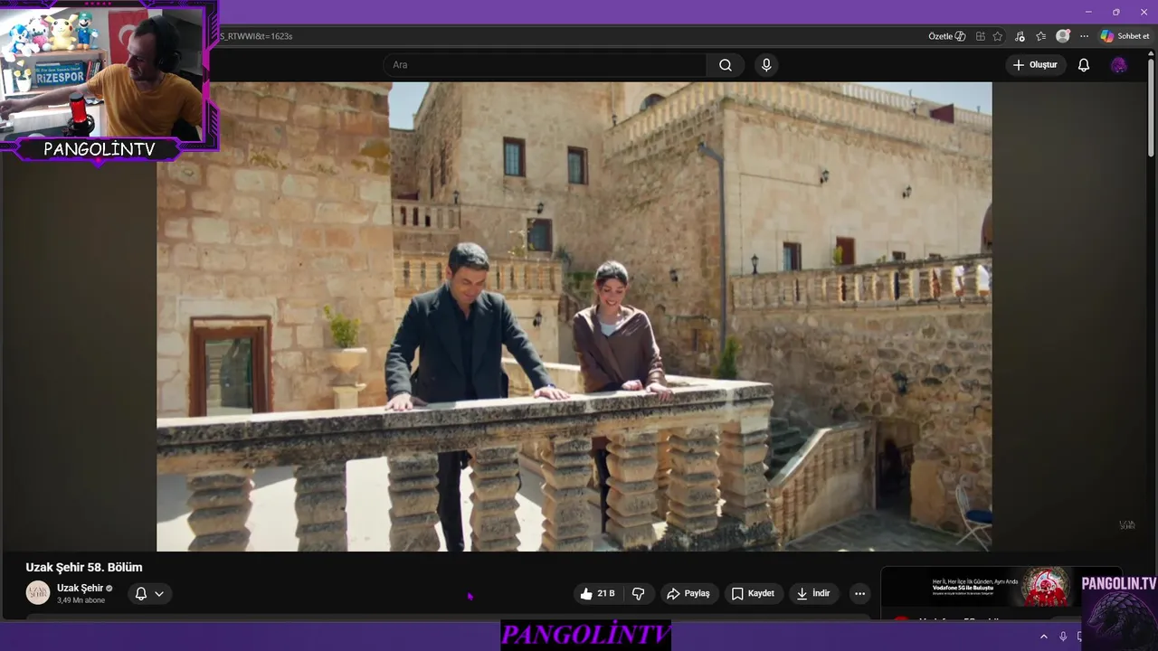Click the video title 'Uzak Şehir 58. Bölüm'
The image size is (1158, 651).
pyautogui.click(x=84, y=567)
